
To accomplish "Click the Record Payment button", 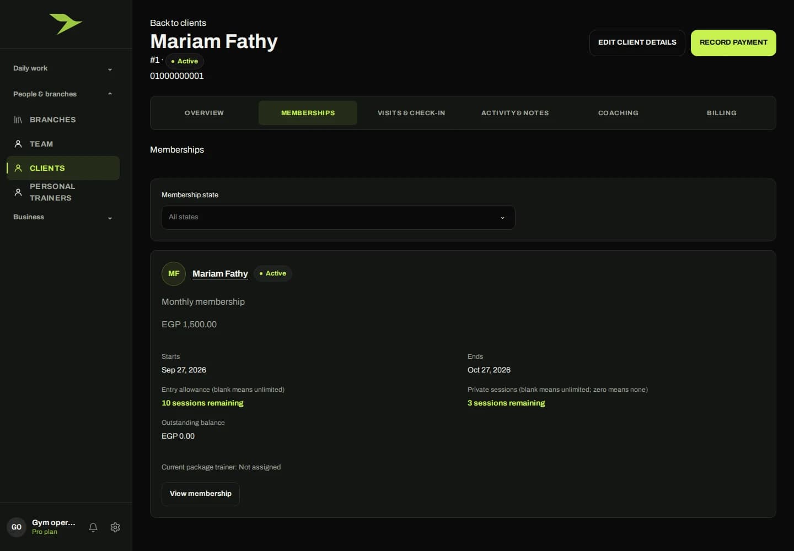I will tap(733, 43).
